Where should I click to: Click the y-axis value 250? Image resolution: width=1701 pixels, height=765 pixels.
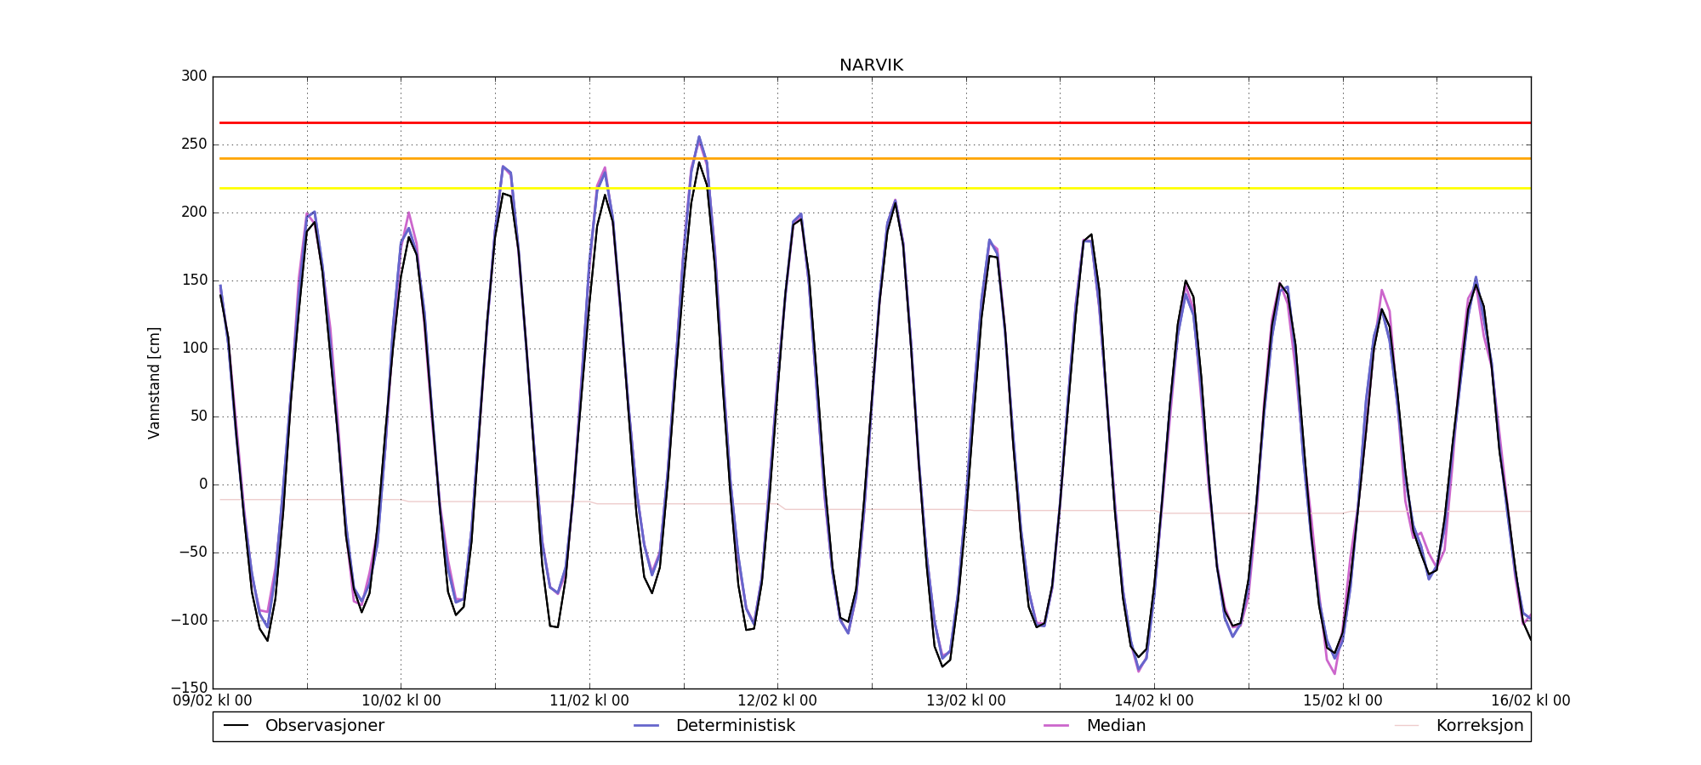194,144
